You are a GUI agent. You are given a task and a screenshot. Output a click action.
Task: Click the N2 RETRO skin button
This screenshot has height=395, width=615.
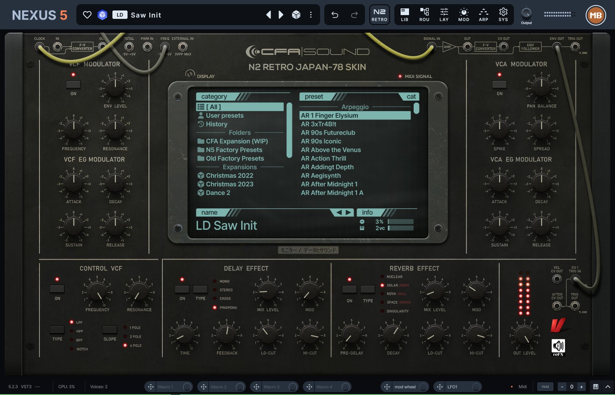click(379, 15)
